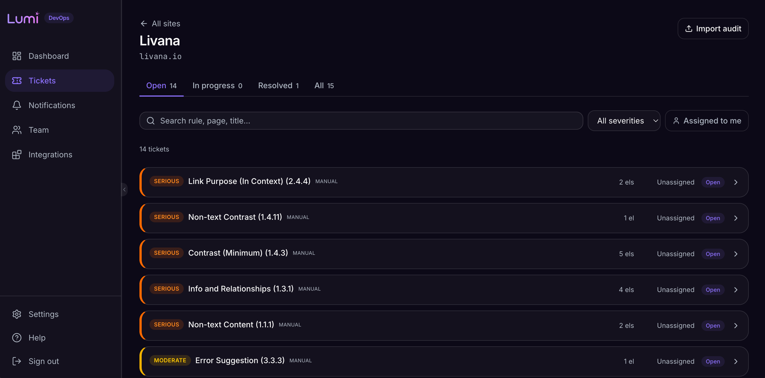The image size is (765, 378).
Task: Click the MODERATE badge on Error Suggestion
Action: (170, 360)
